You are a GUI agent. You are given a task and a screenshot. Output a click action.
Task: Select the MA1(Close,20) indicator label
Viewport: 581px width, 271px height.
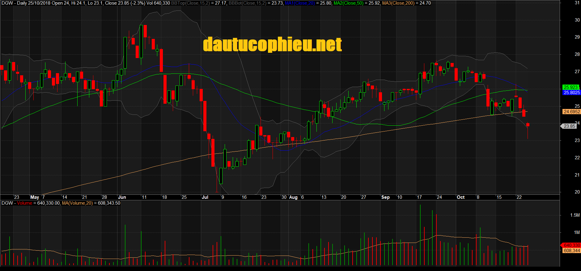299,3
